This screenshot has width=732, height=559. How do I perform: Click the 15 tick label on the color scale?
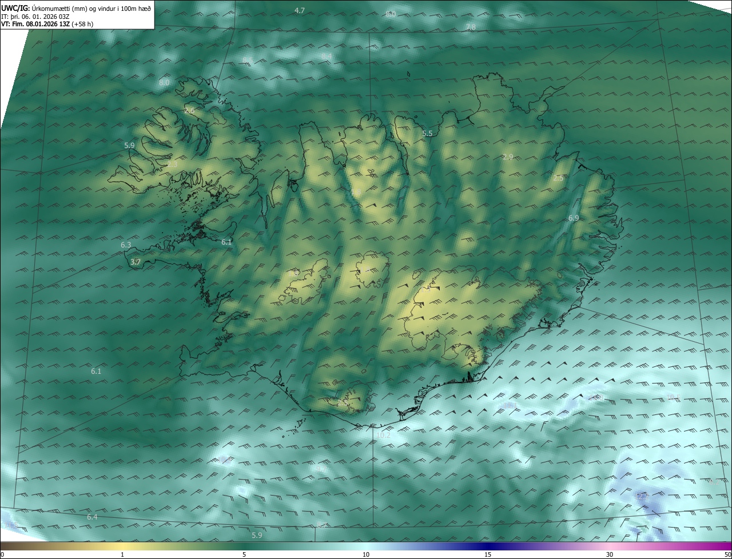(488, 554)
